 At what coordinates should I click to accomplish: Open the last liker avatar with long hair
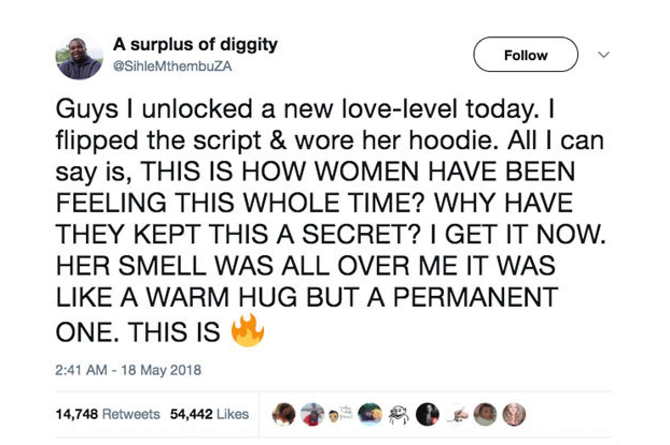tap(513, 414)
